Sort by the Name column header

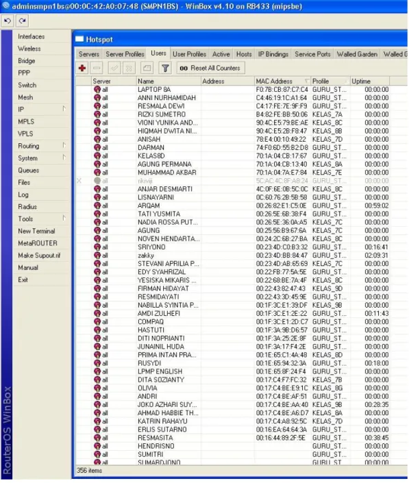click(168, 82)
